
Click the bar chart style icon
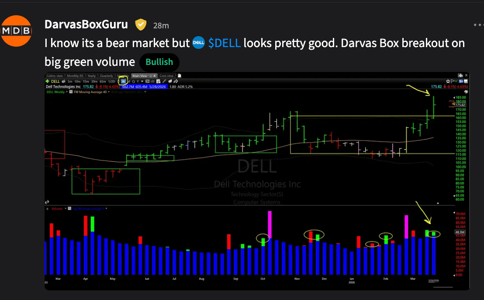point(152,81)
